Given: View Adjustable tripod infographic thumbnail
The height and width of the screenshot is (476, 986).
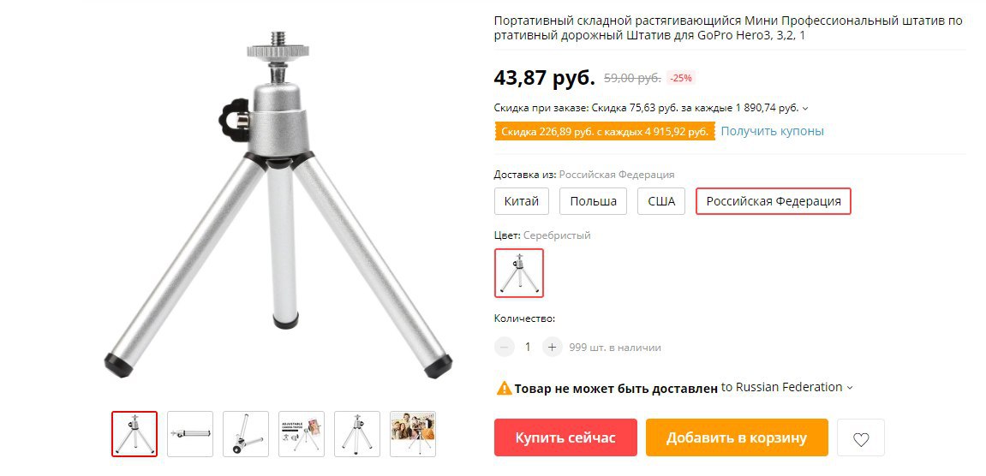Looking at the screenshot, I should coord(302,434).
